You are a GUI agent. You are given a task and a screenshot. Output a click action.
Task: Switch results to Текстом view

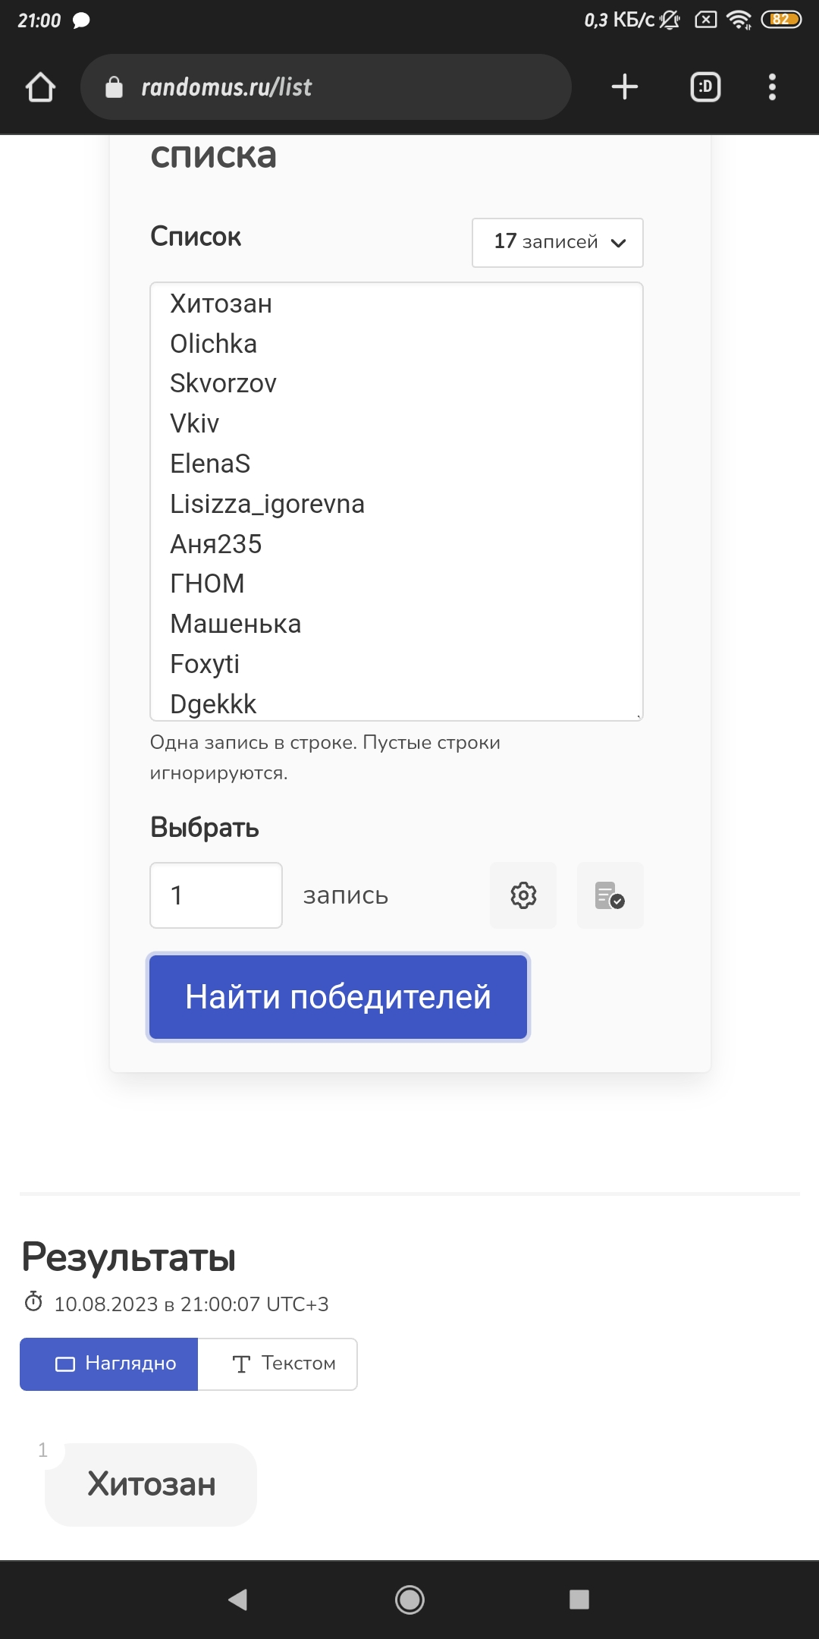click(278, 1364)
